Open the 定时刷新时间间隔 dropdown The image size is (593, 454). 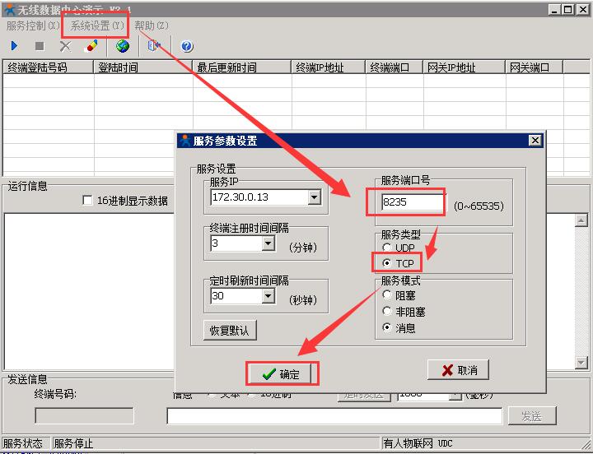[x=268, y=296]
